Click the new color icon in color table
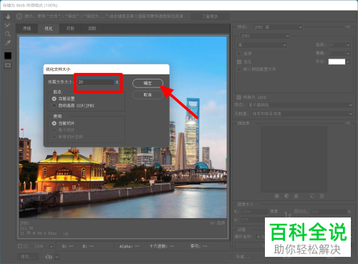 point(312,196)
